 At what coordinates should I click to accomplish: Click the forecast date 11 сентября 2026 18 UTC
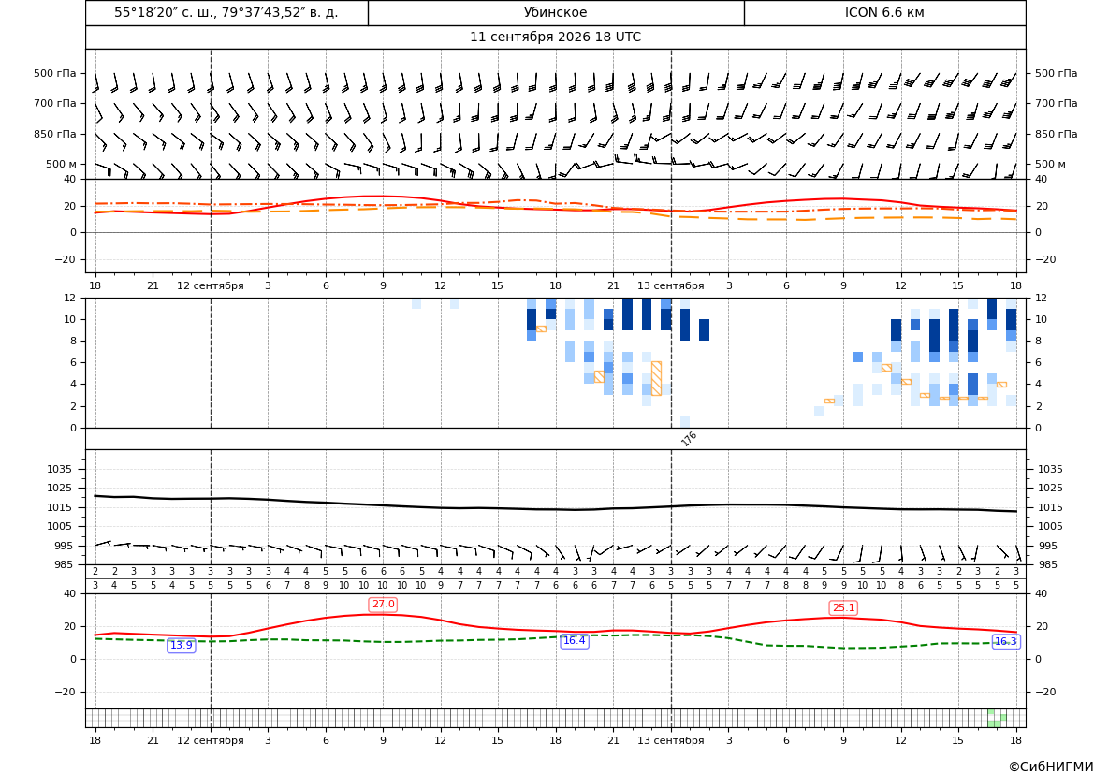(555, 37)
